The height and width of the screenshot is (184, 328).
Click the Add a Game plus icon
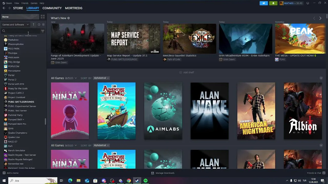[x=4, y=173]
